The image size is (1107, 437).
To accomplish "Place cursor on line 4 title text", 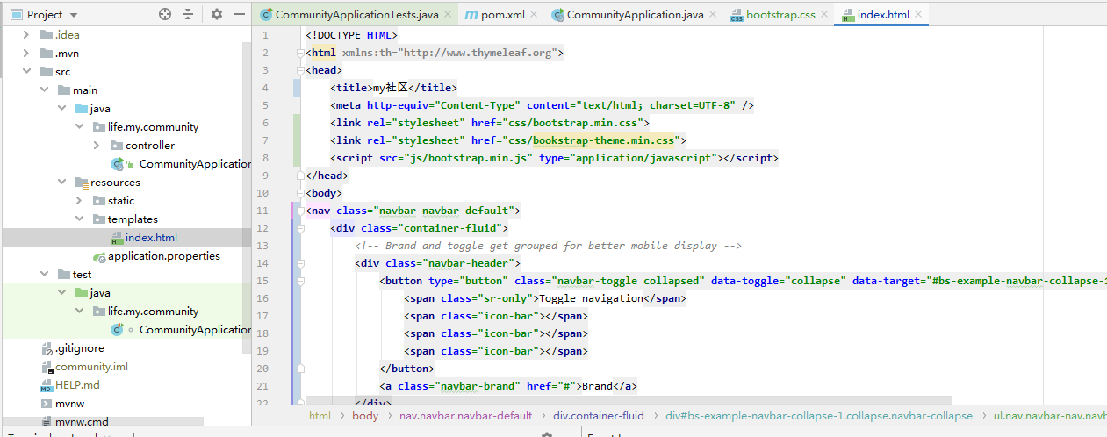I will coord(391,88).
